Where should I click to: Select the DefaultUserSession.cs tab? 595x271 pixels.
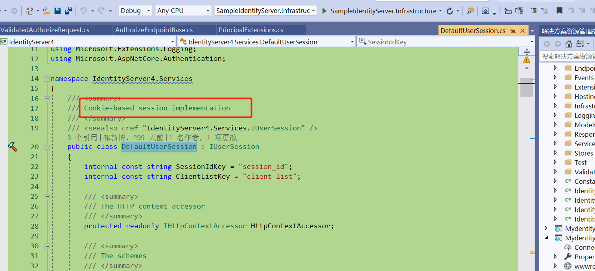point(473,30)
